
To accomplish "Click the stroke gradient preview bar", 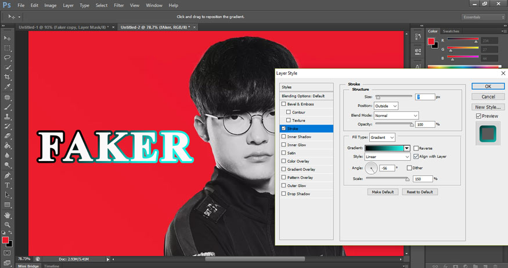I will tap(384, 148).
